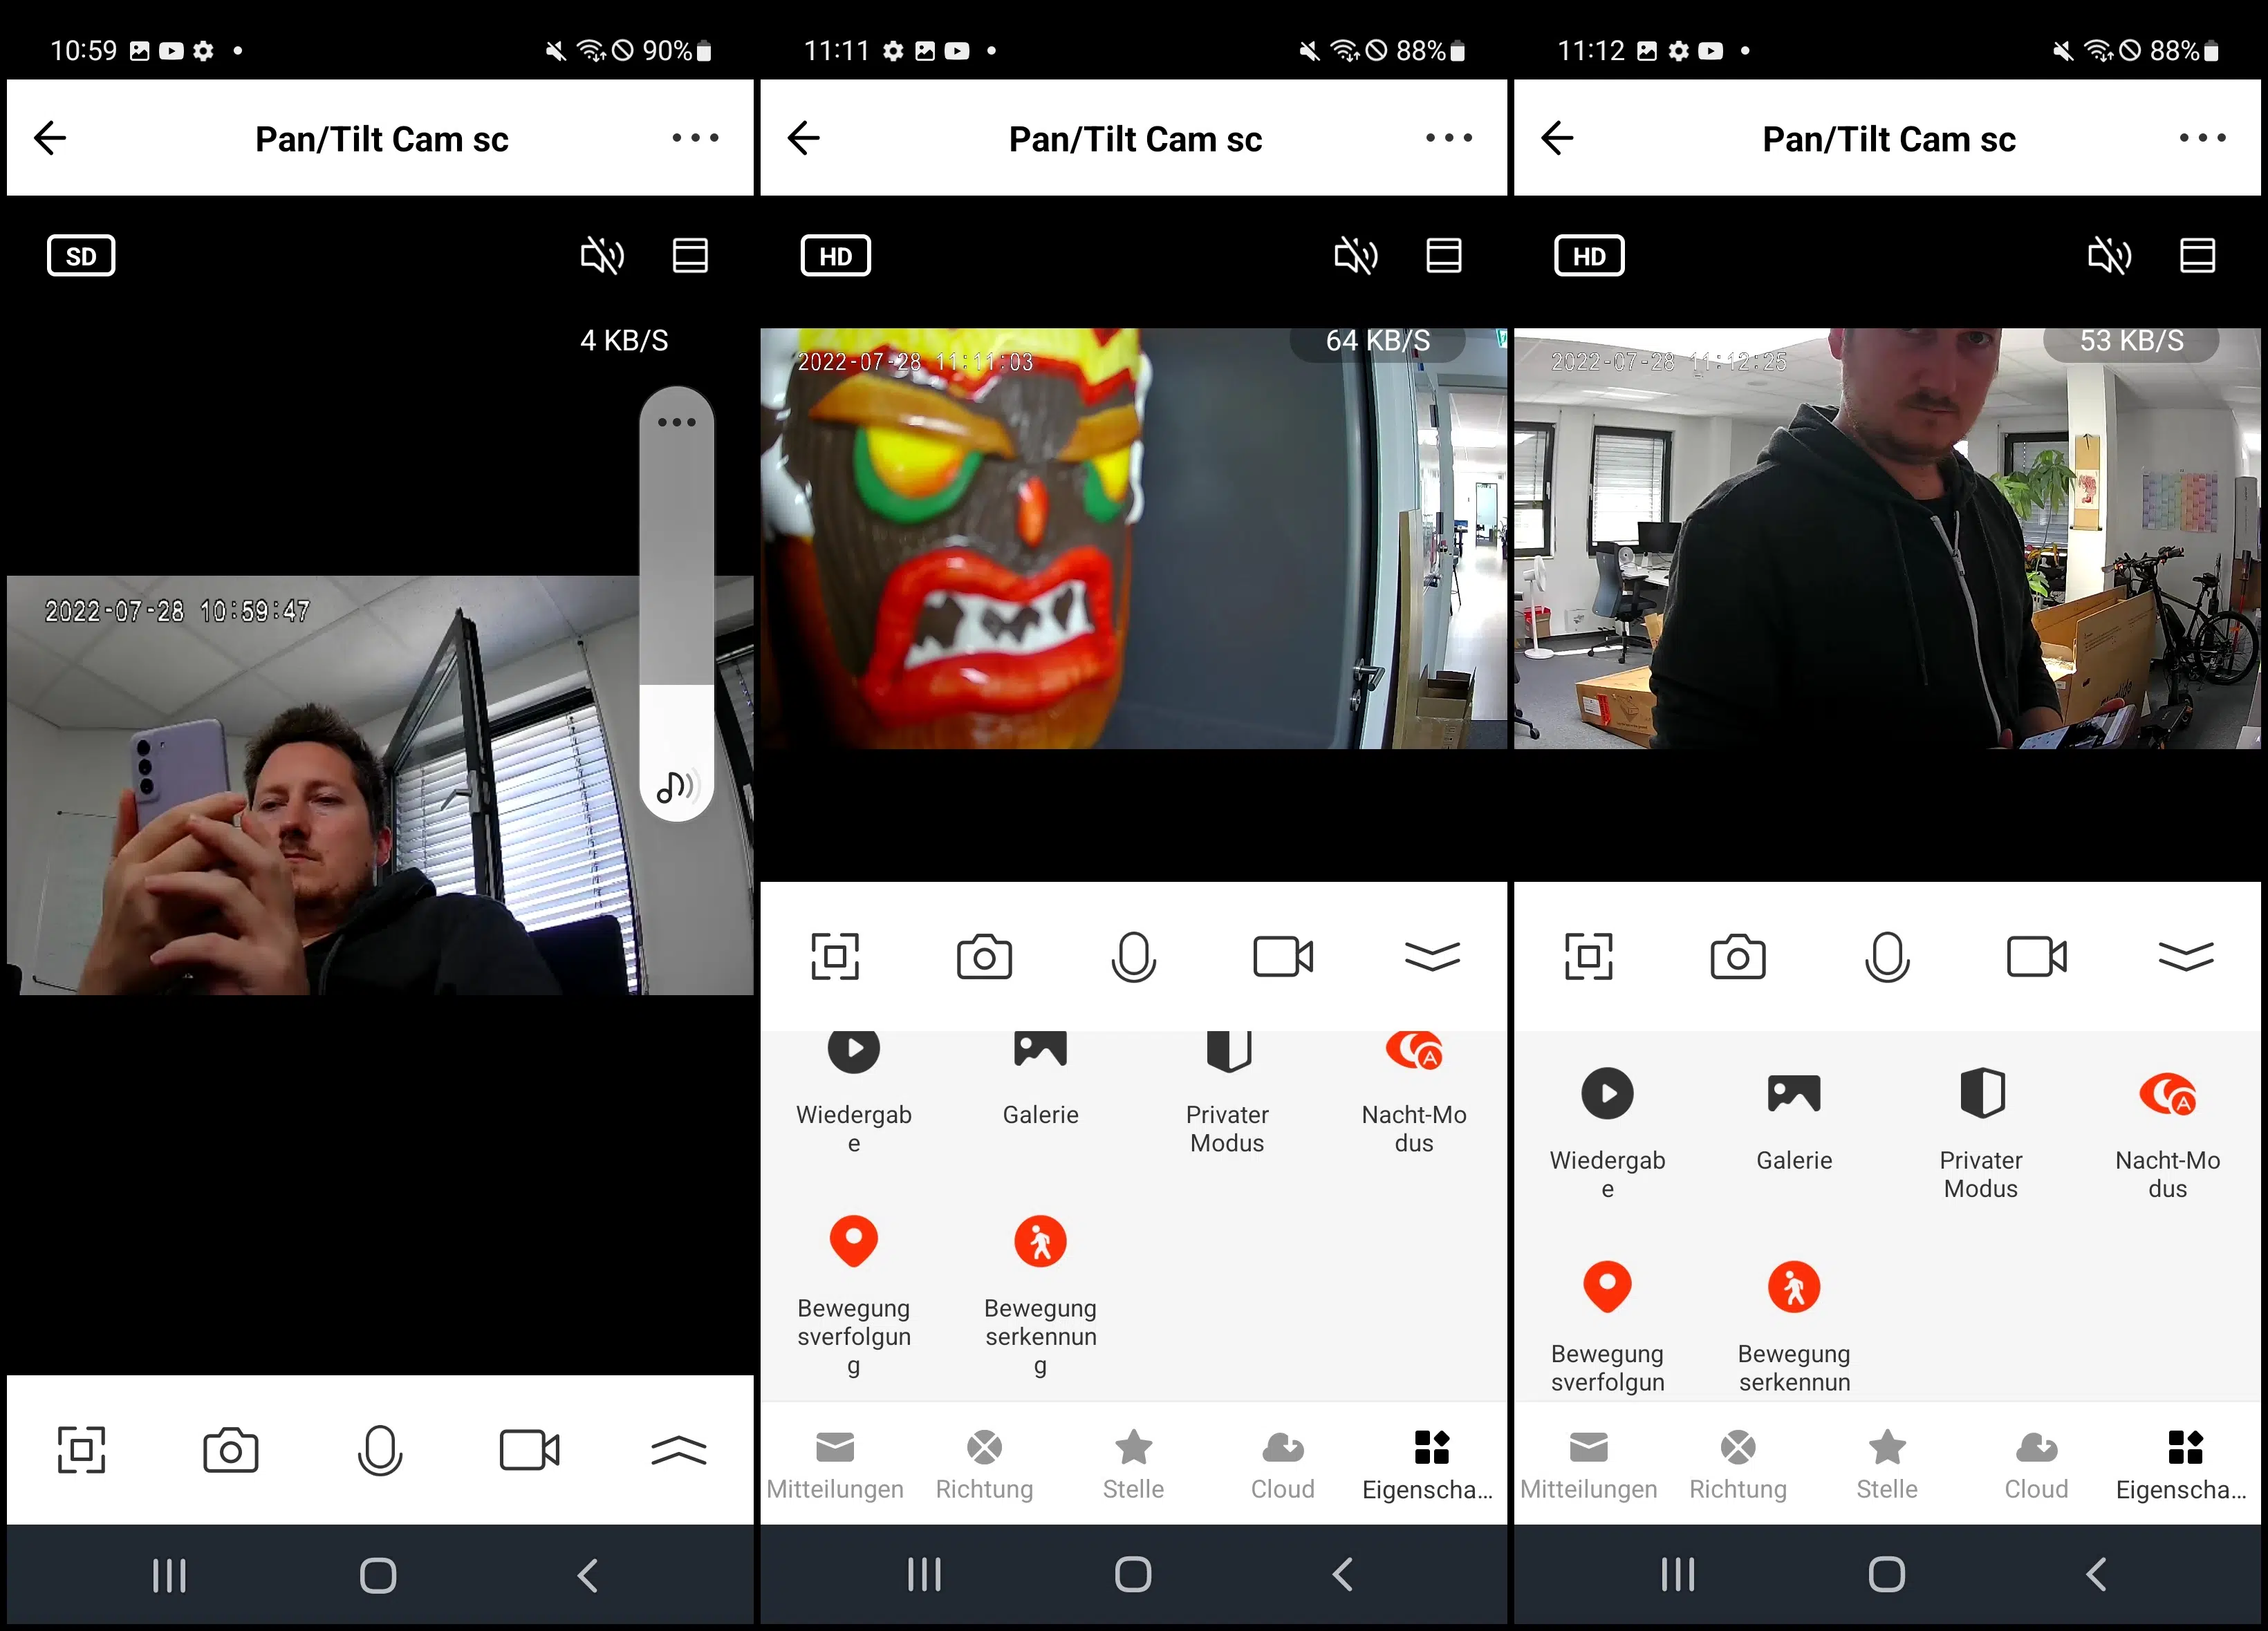Open Wiedergabe playback in middle screen
2268x1631 pixels.
(x=854, y=1093)
